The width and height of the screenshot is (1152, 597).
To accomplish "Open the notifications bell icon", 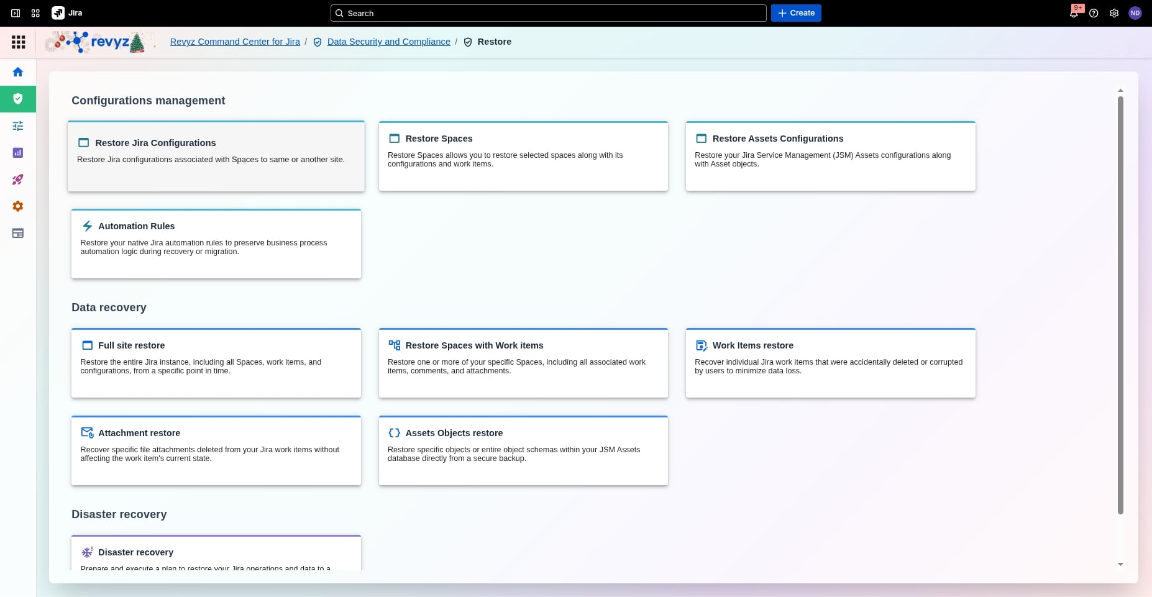I will point(1074,13).
